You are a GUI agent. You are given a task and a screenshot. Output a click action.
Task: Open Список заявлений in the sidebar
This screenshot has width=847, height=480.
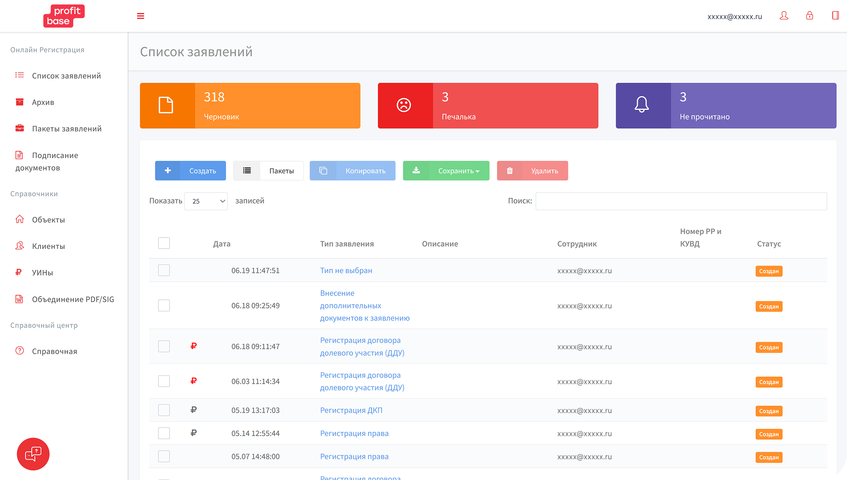[67, 76]
